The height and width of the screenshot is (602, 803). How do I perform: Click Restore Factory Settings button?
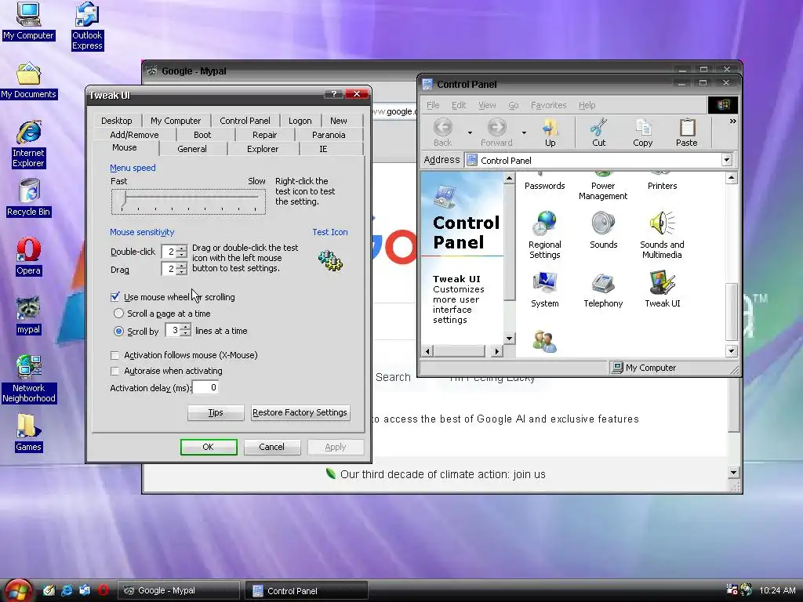(300, 412)
